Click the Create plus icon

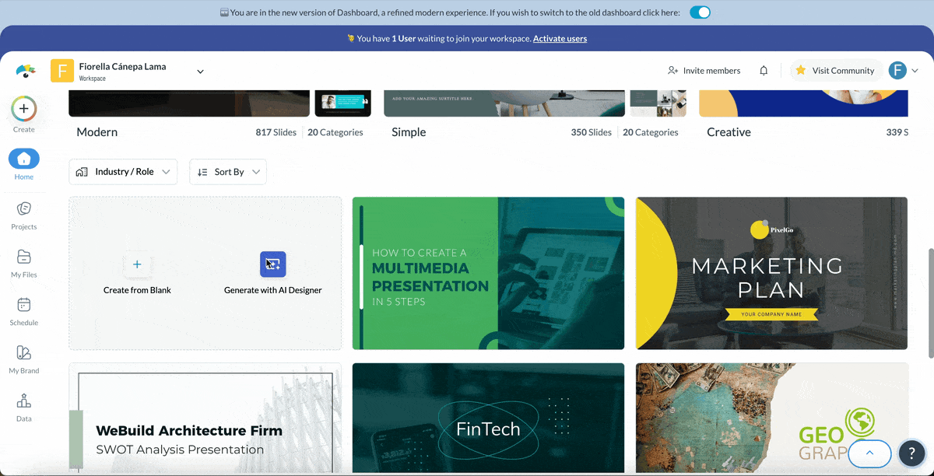(x=23, y=110)
